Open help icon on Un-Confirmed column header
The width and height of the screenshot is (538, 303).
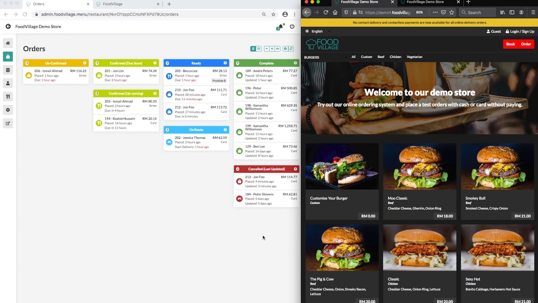84,63
